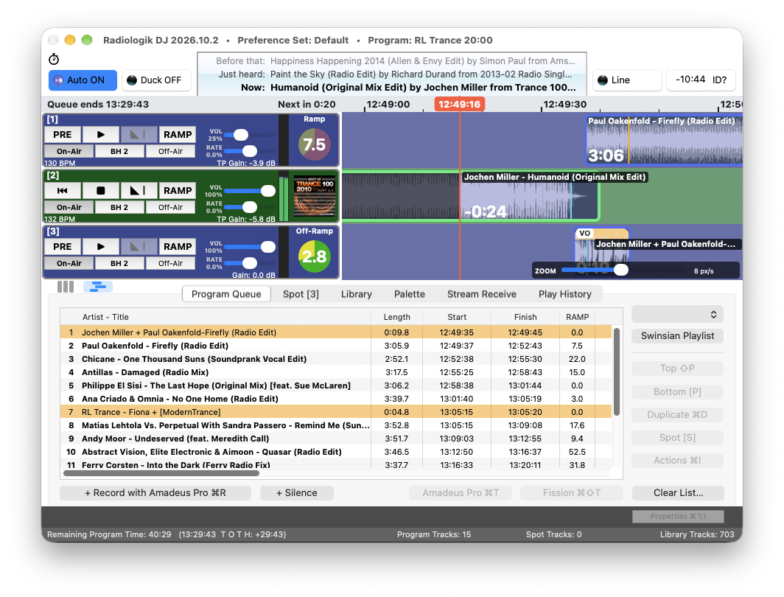Adjust deck 1 VOL slider
This screenshot has height=597, width=784.
click(x=250, y=134)
